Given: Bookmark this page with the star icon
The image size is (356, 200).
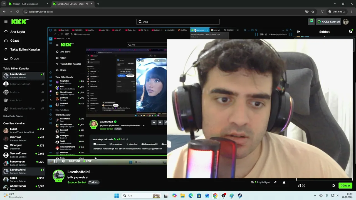Looking at the screenshot, I should pos(313,12).
